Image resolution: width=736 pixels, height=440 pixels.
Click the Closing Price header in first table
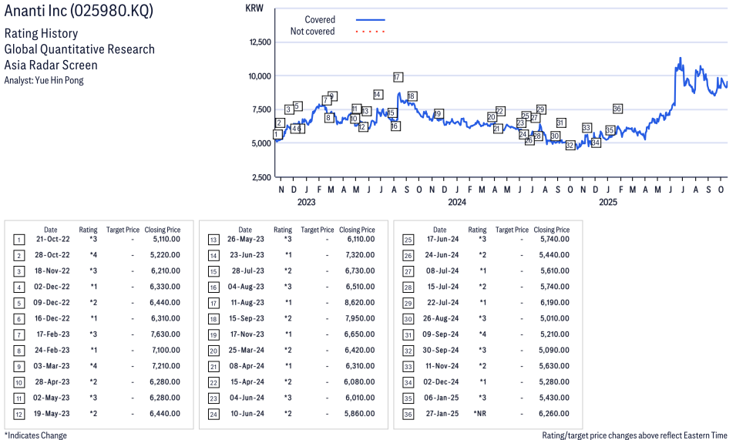pyautogui.click(x=163, y=230)
